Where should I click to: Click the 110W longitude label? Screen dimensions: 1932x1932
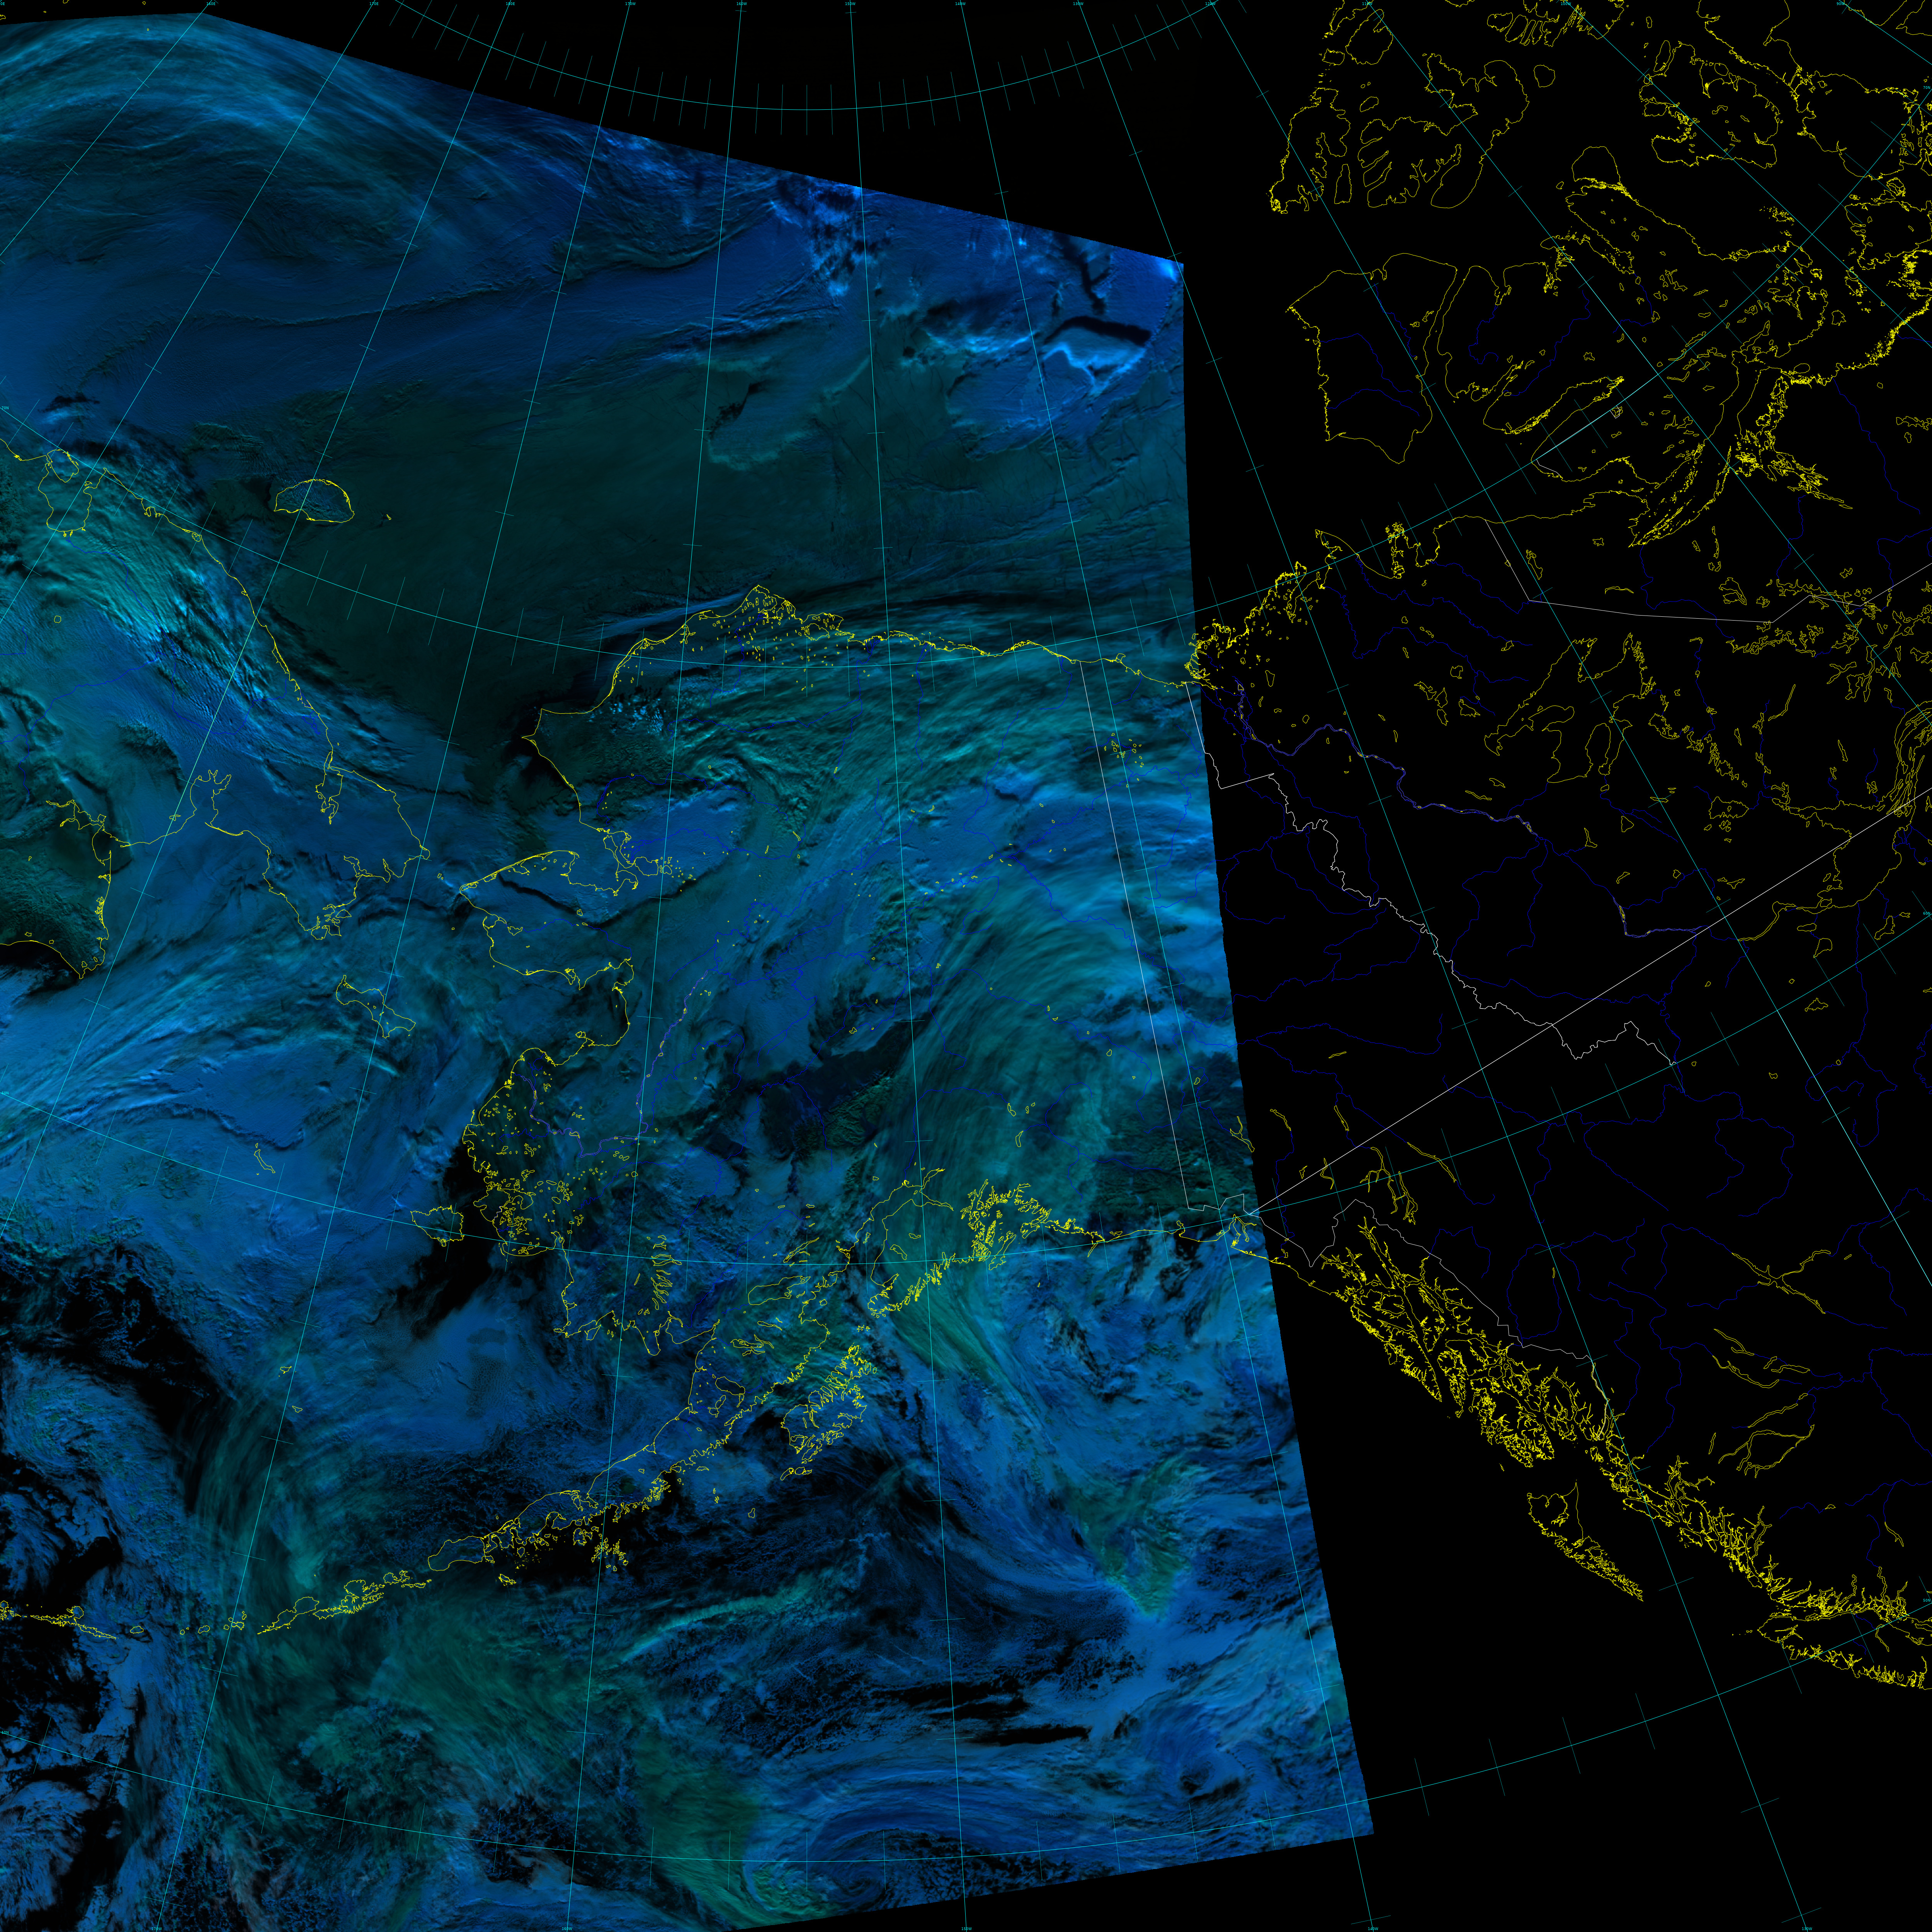(1367, 4)
